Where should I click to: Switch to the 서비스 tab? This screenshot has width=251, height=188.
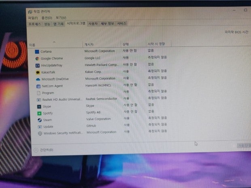tap(122, 23)
